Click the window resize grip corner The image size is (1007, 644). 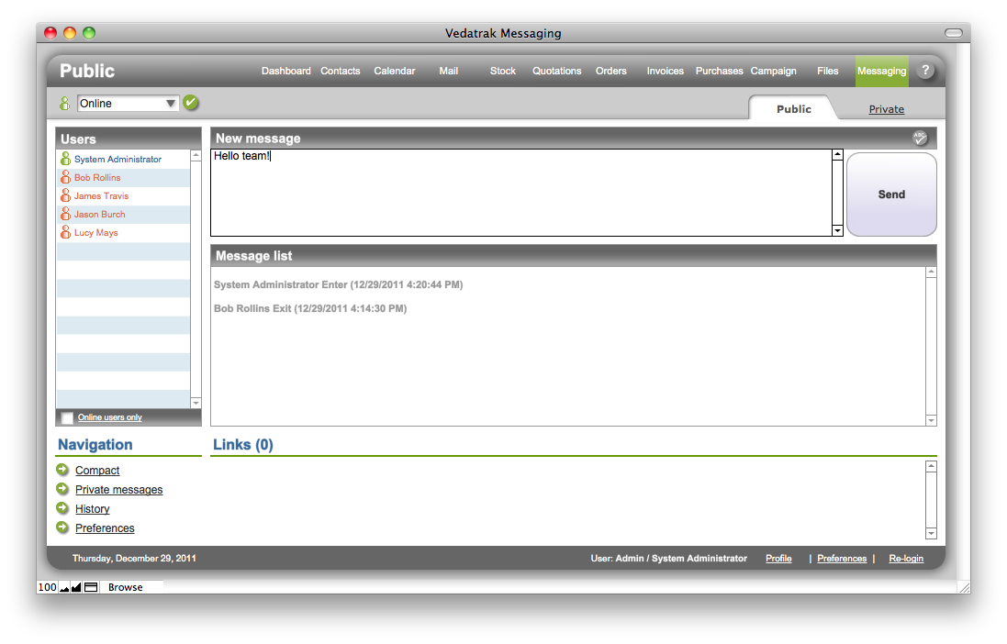click(x=964, y=587)
